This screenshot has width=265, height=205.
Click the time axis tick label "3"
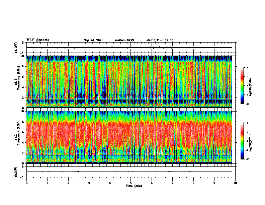point(89,183)
